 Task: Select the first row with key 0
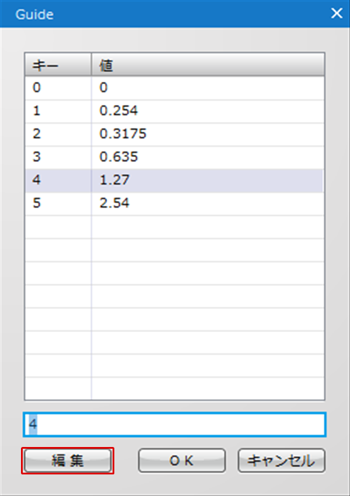[x=174, y=88]
